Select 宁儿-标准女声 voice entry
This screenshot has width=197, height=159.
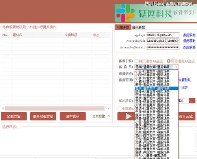156,112
